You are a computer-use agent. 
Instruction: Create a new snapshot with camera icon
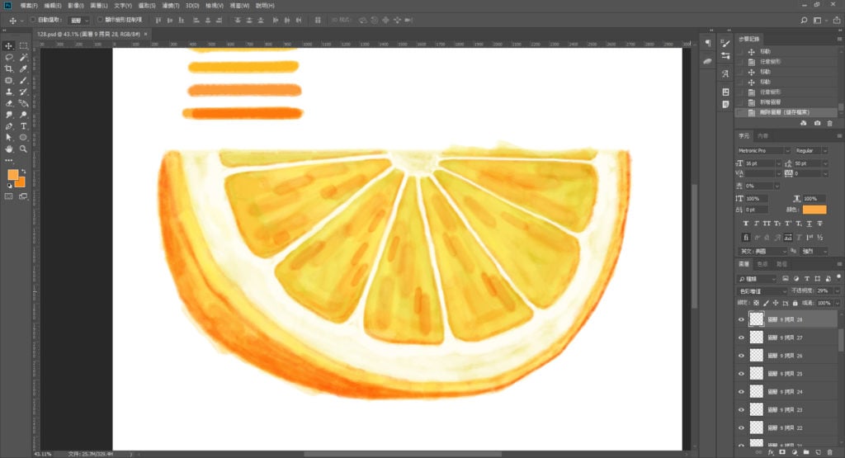817,123
